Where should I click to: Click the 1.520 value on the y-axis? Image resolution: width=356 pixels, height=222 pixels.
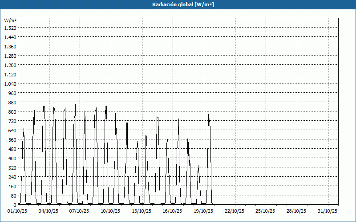pos(10,28)
